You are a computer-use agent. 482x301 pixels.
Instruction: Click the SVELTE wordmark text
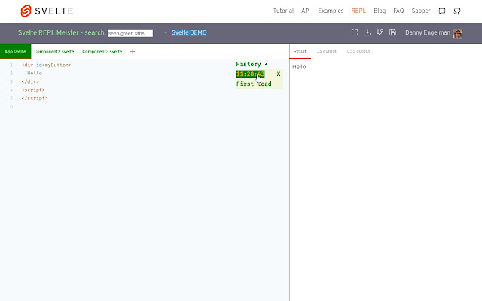pyautogui.click(x=54, y=11)
